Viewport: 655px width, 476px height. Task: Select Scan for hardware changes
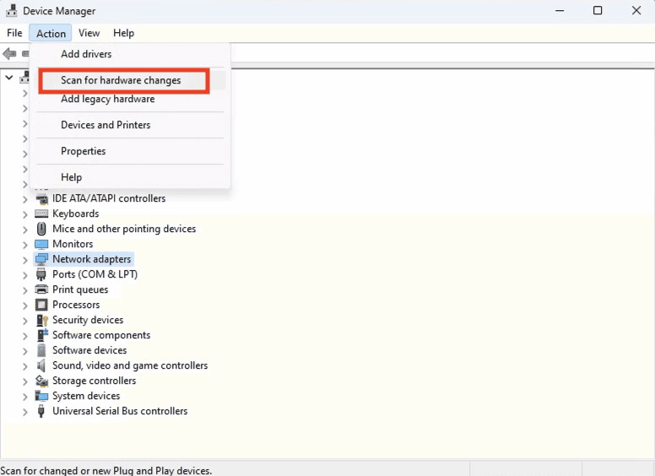121,80
